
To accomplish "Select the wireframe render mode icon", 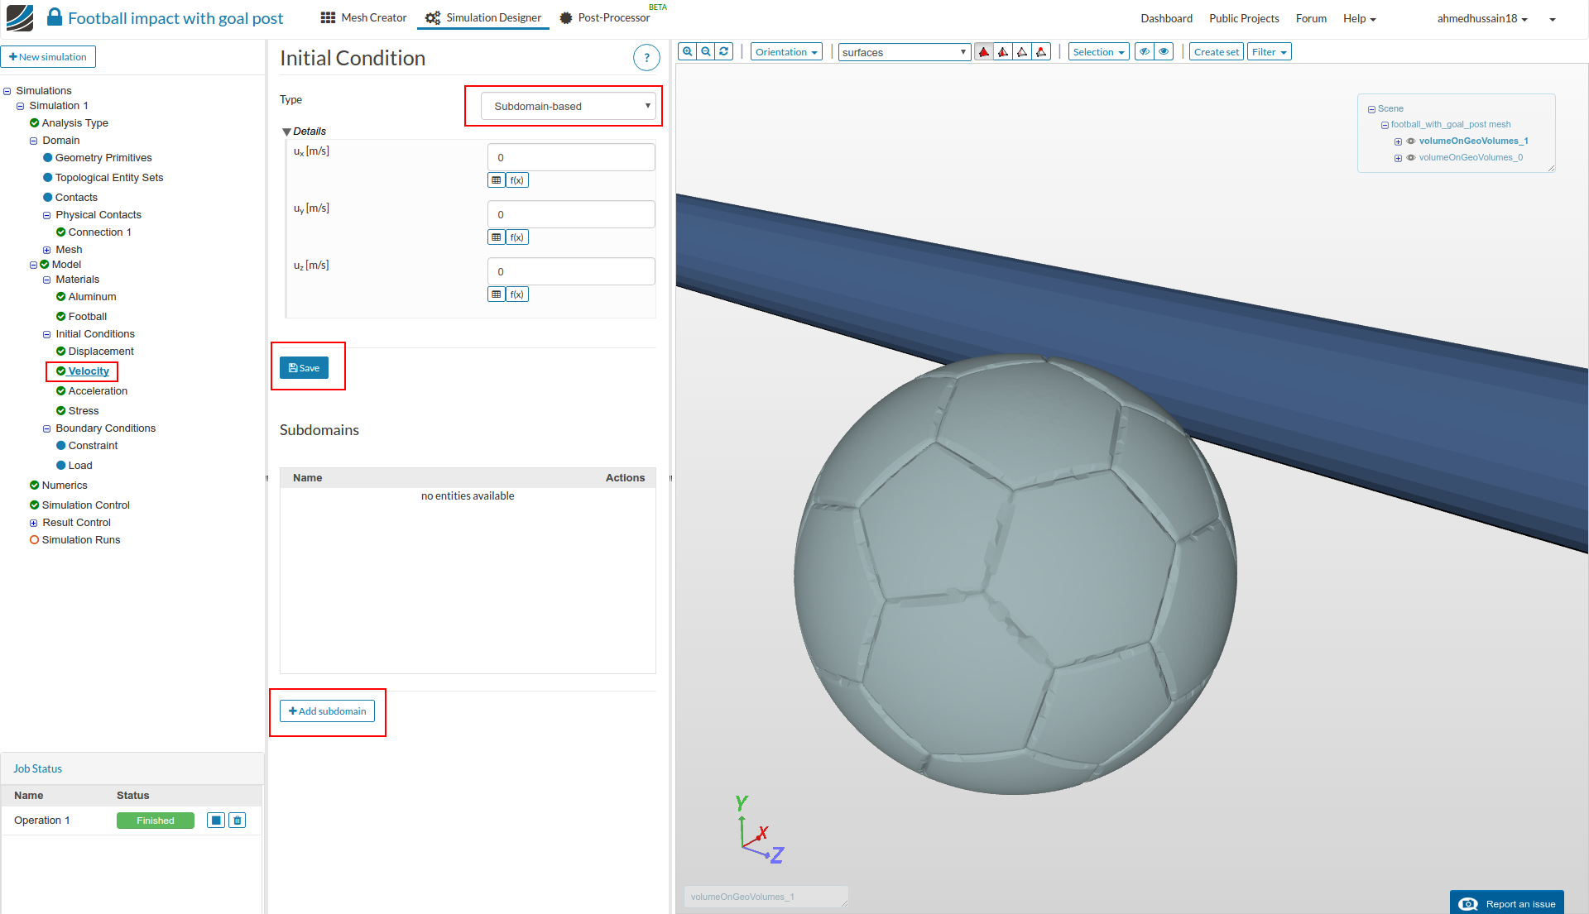I will [1022, 52].
